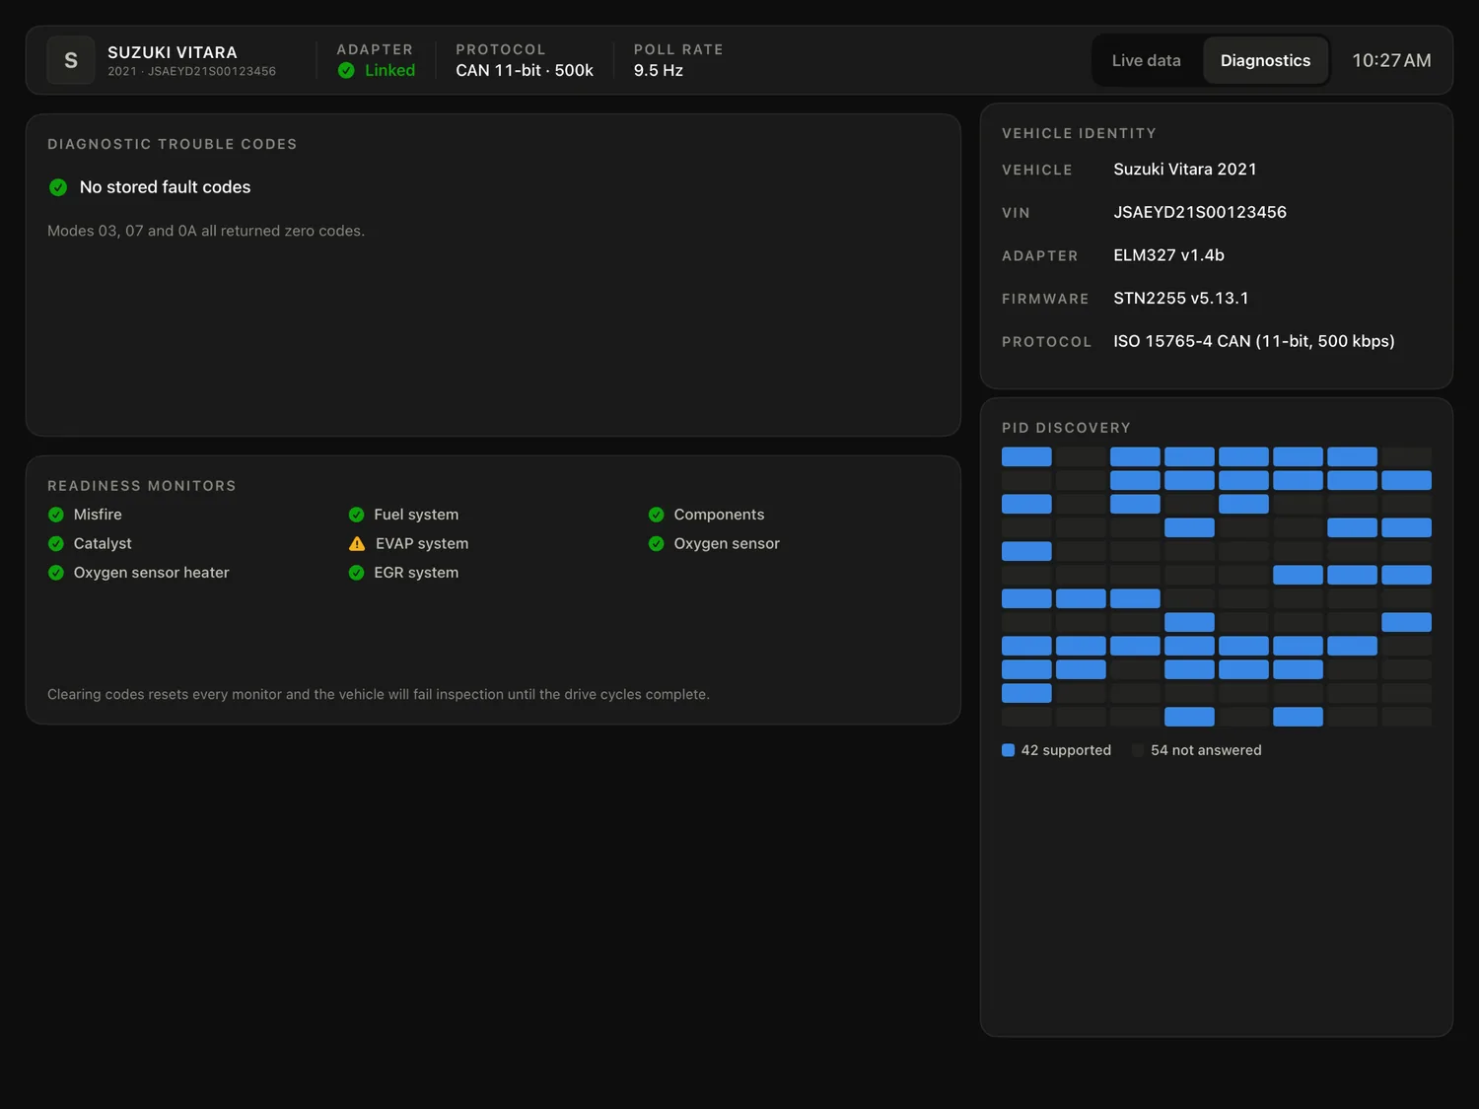Click the 'EGR system' monitor label
1479x1109 pixels.
point(416,573)
